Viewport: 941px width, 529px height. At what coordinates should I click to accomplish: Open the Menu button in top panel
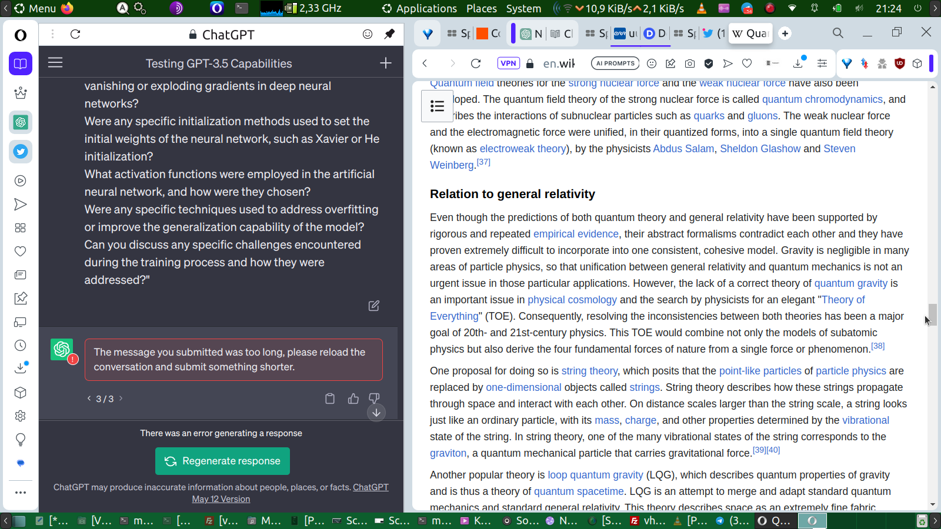tap(35, 8)
